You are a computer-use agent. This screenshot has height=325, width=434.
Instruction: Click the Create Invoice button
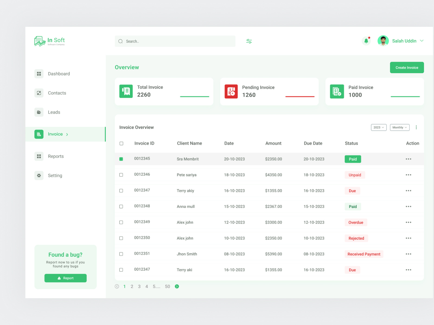[x=407, y=67]
